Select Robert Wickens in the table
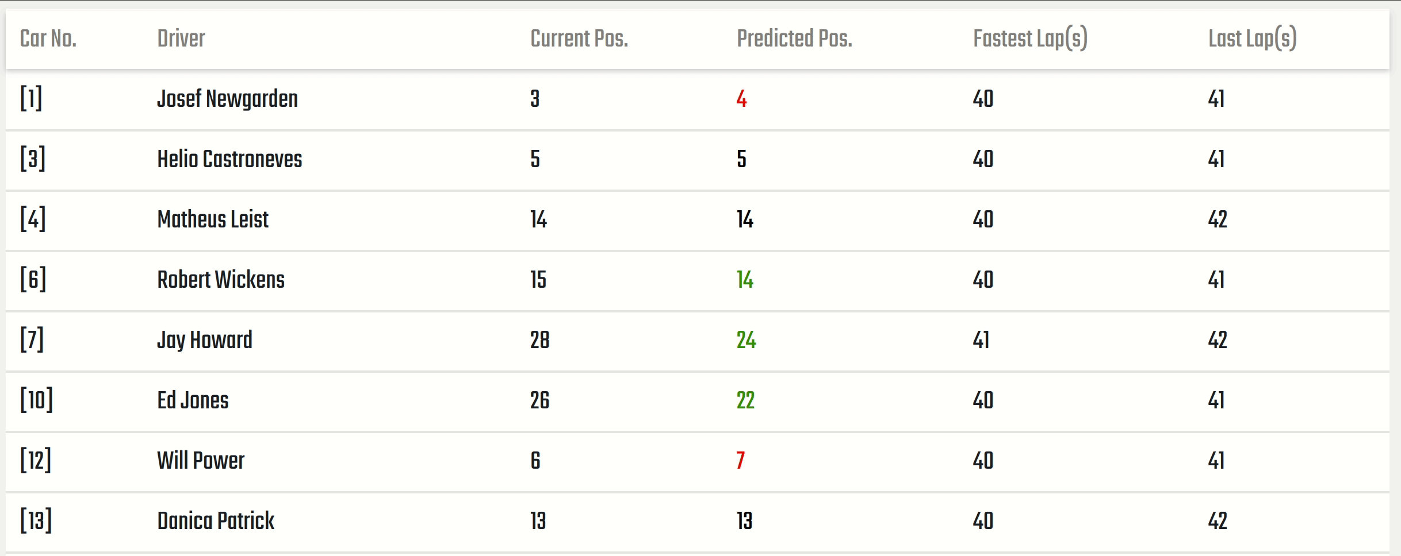 tap(221, 280)
